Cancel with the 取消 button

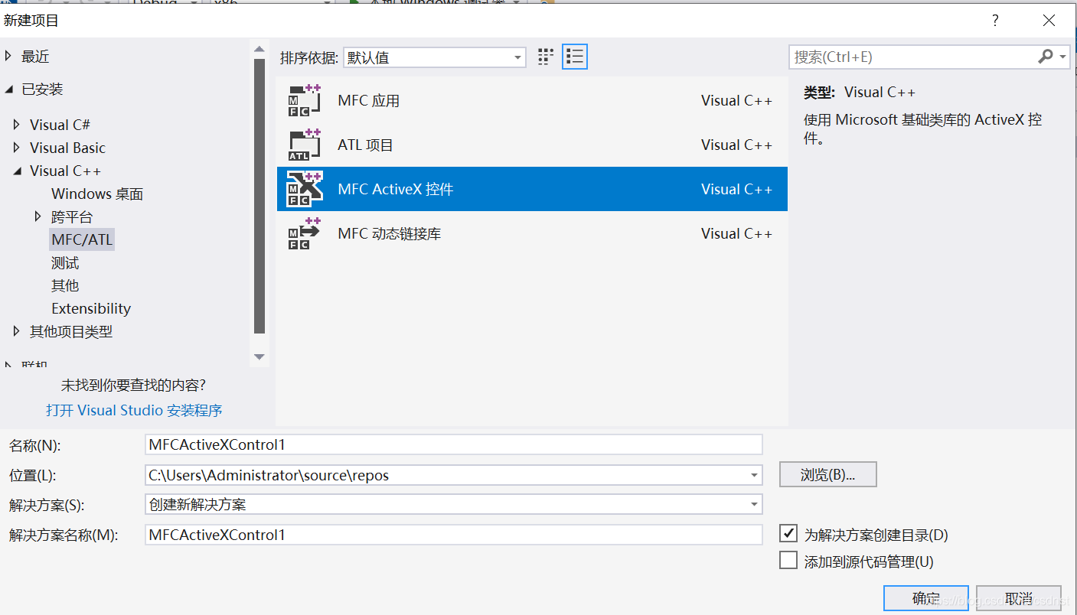point(1018,599)
